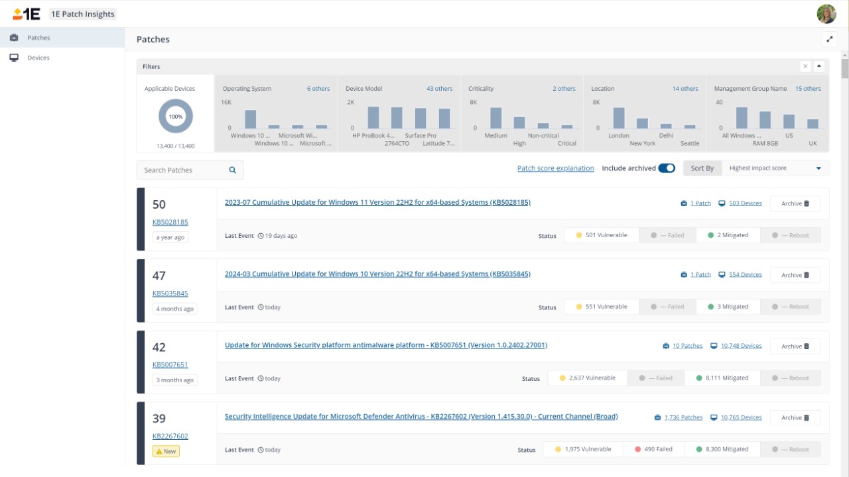Toggle the Include archived switch
The height and width of the screenshot is (477, 849).
[x=667, y=168]
